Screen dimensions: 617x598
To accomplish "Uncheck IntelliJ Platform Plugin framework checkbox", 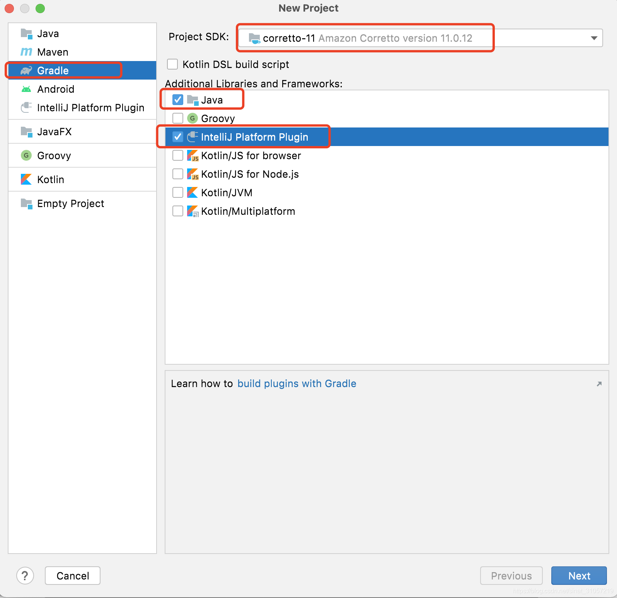I will click(x=178, y=137).
